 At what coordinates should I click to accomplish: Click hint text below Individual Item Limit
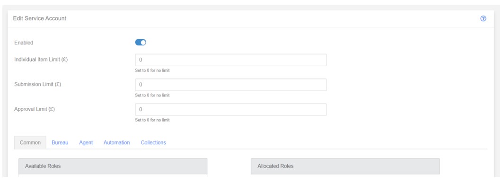(152, 70)
